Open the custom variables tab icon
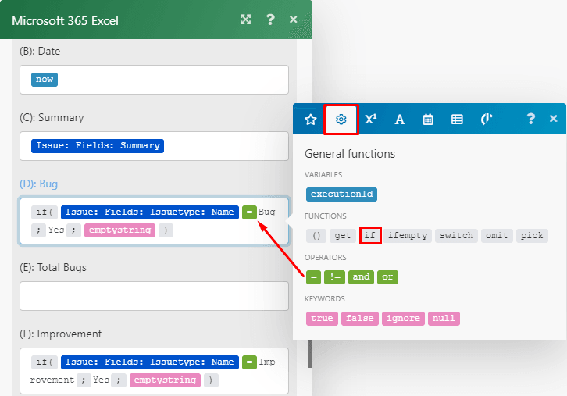This screenshot has height=396, width=567. 487,120
